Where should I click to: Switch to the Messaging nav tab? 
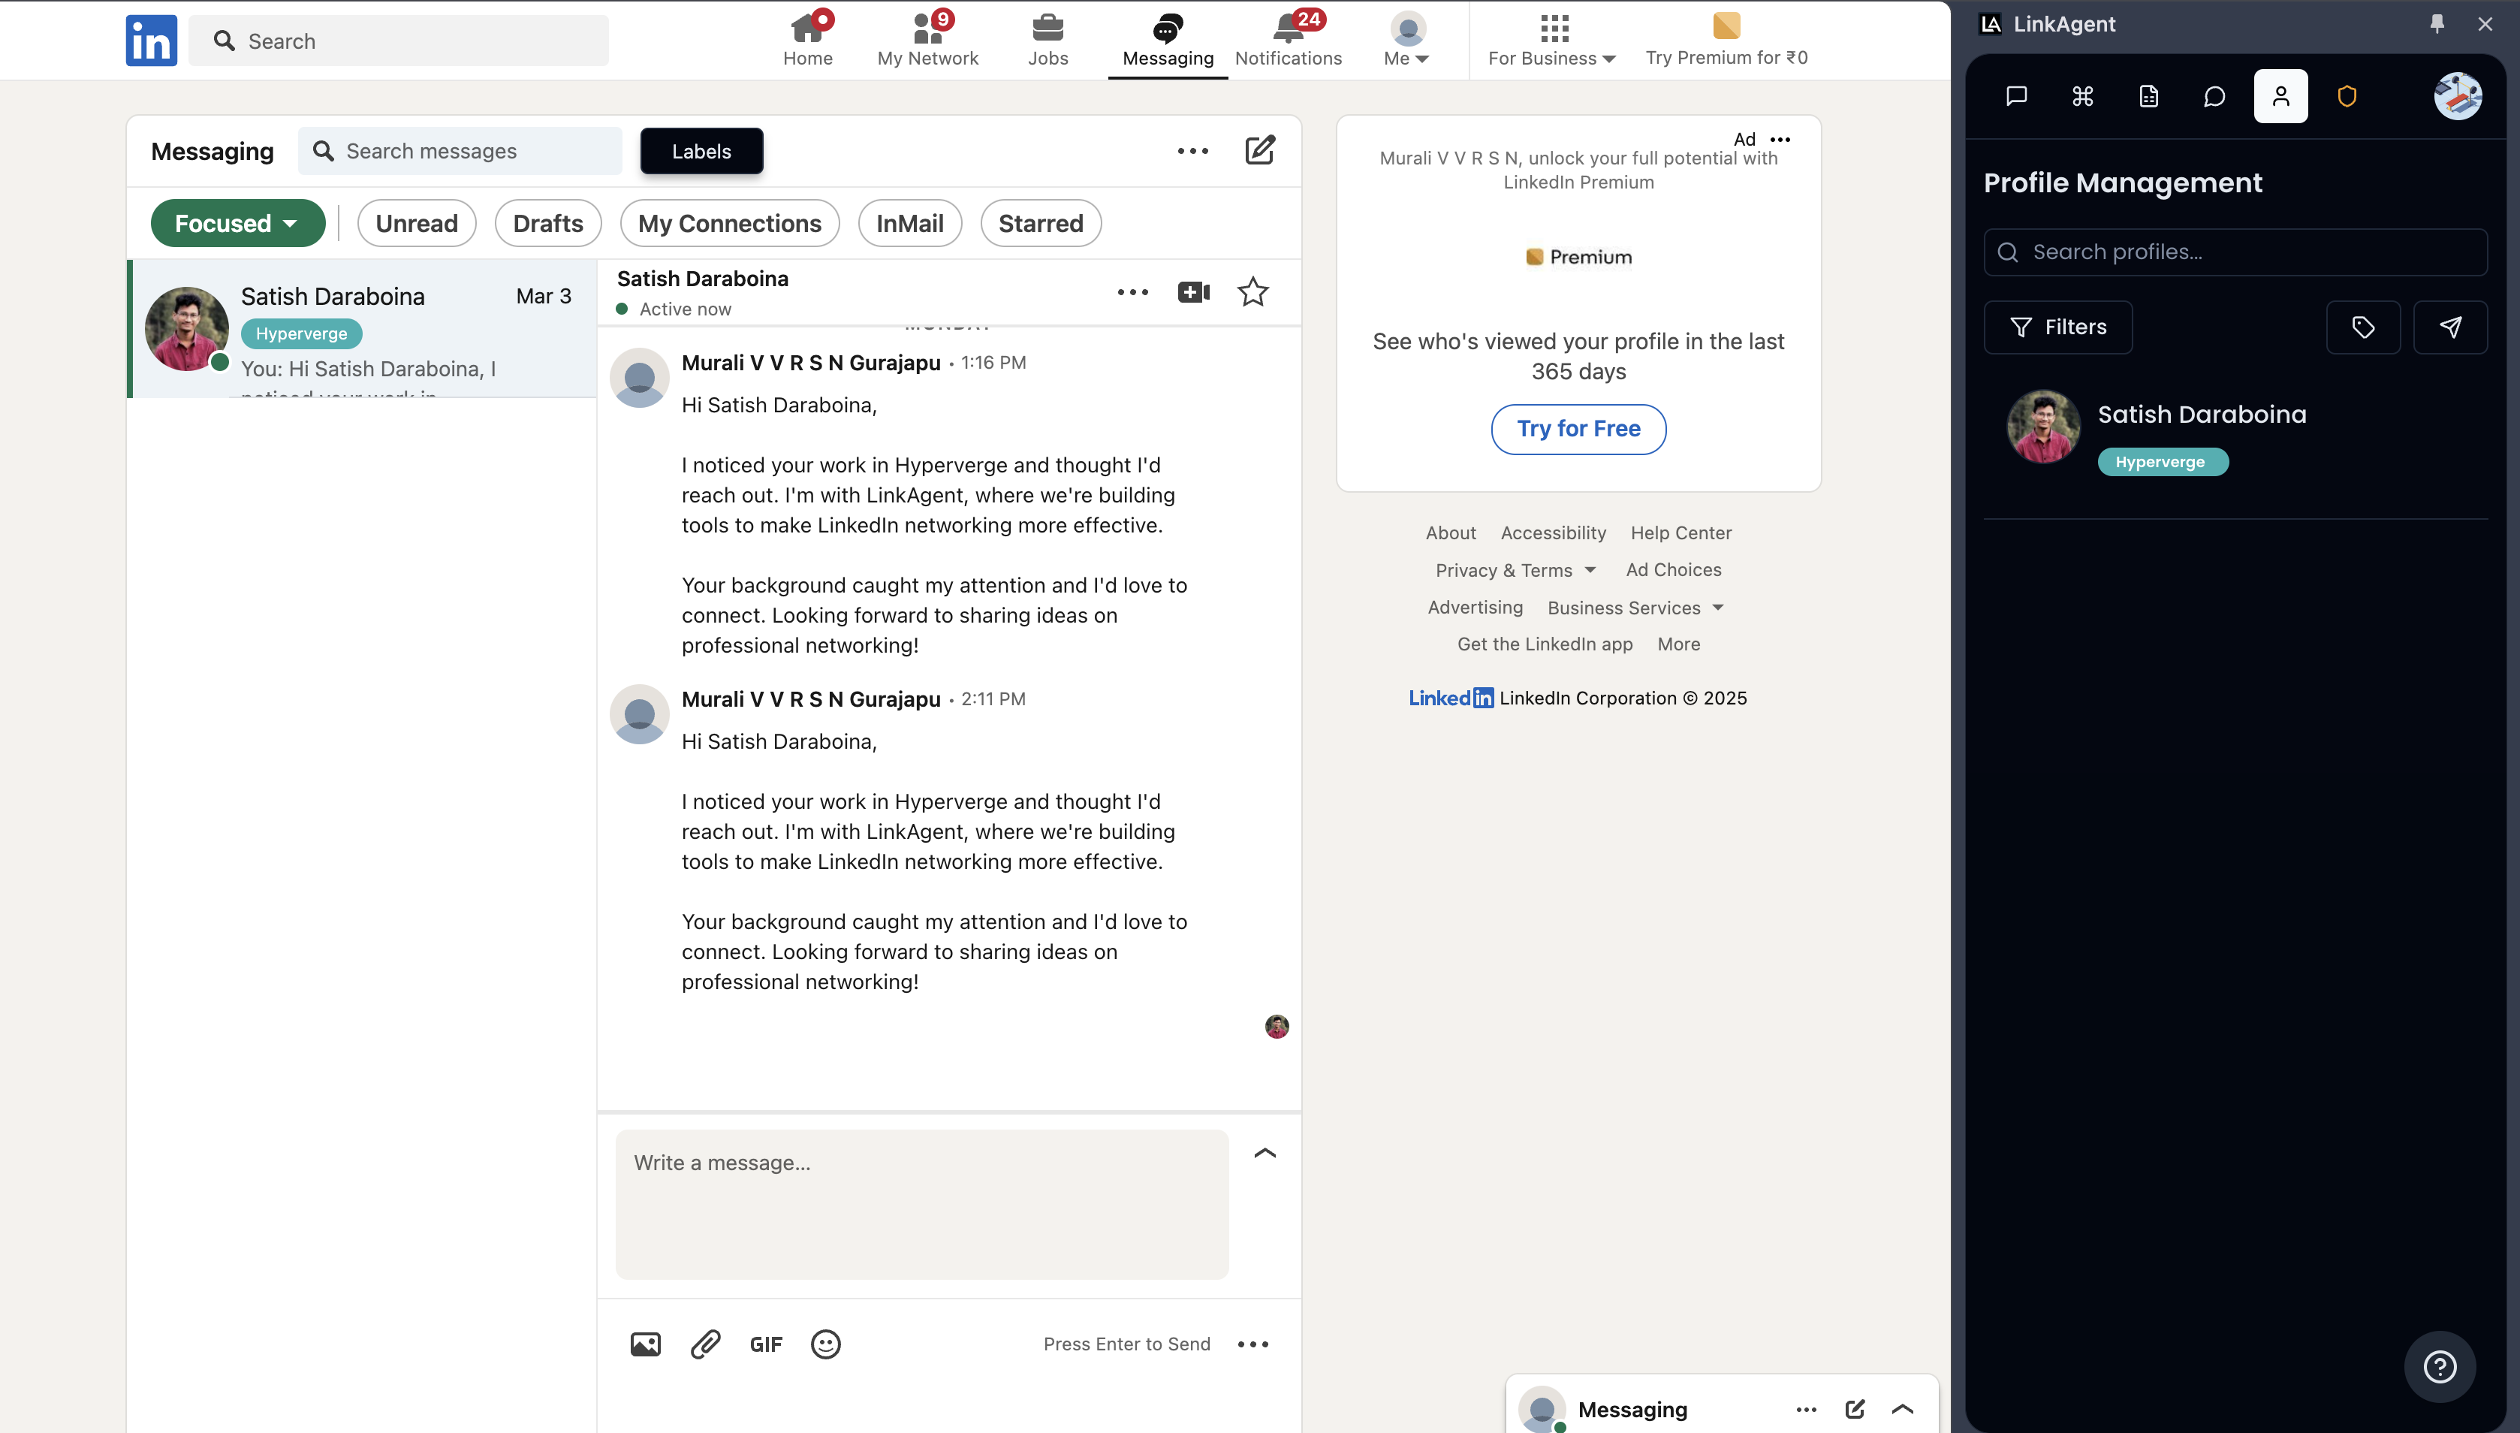(1168, 39)
